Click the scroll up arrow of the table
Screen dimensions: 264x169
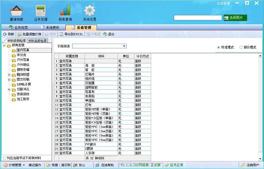pyautogui.click(x=260, y=55)
